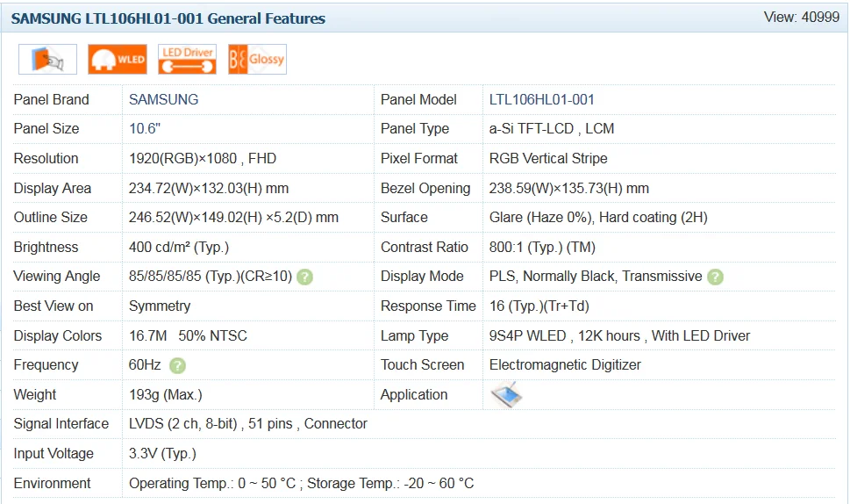Open the SAMSUNG panel brand link
Viewport: 850px width, 504px height.
coord(163,99)
